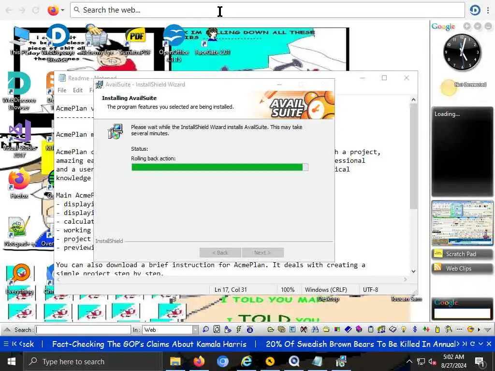This screenshot has width=495, height=371.
Task: Click the analog clock gadget
Action: [x=463, y=53]
